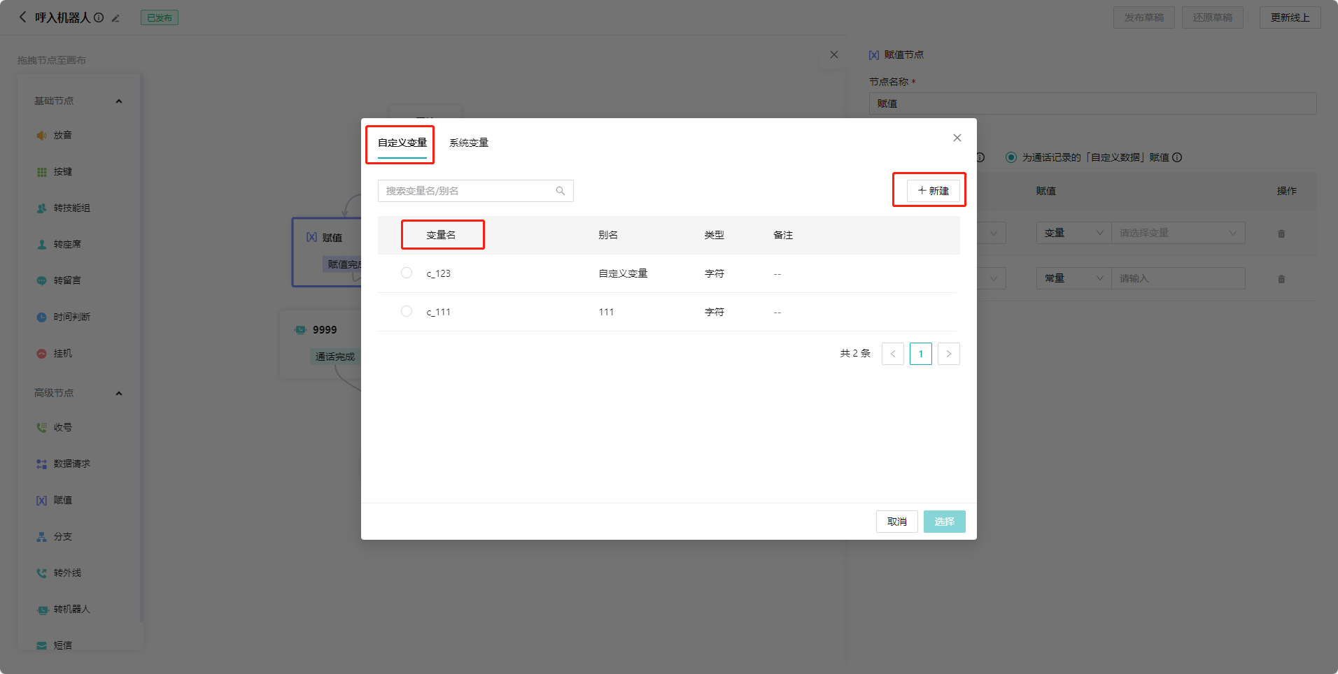Select the 转机器人 node icon
This screenshot has width=1338, height=674.
click(42, 609)
